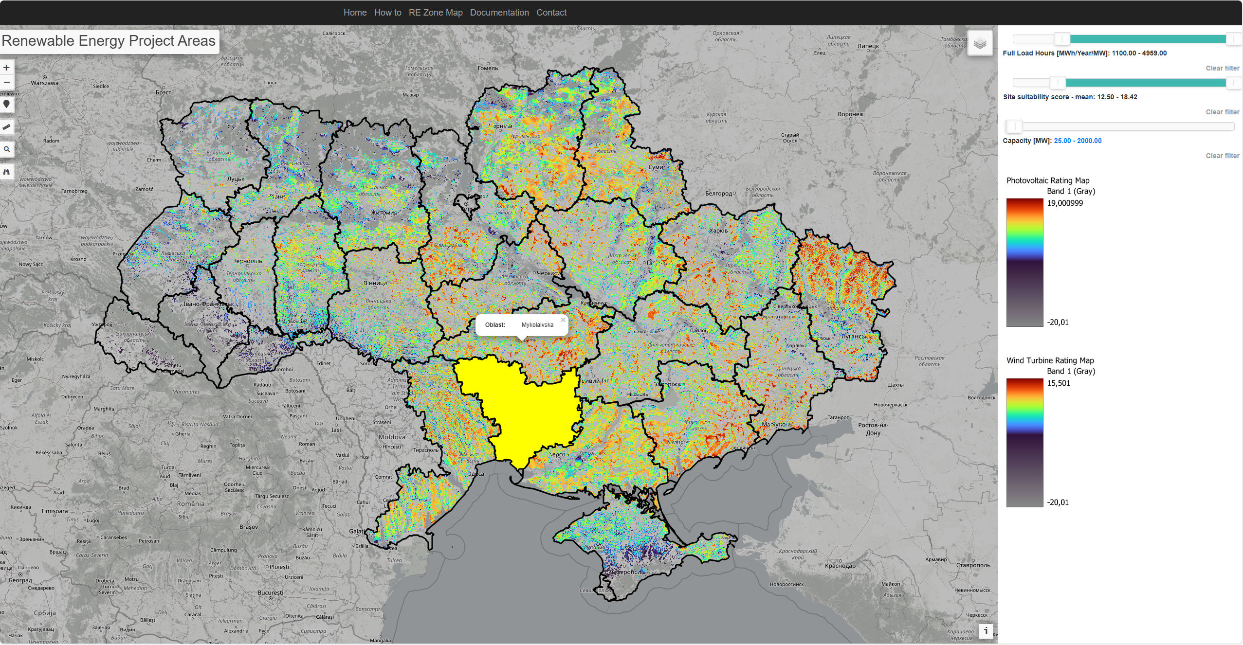
Task: Zoom in on the map
Action: 7,68
